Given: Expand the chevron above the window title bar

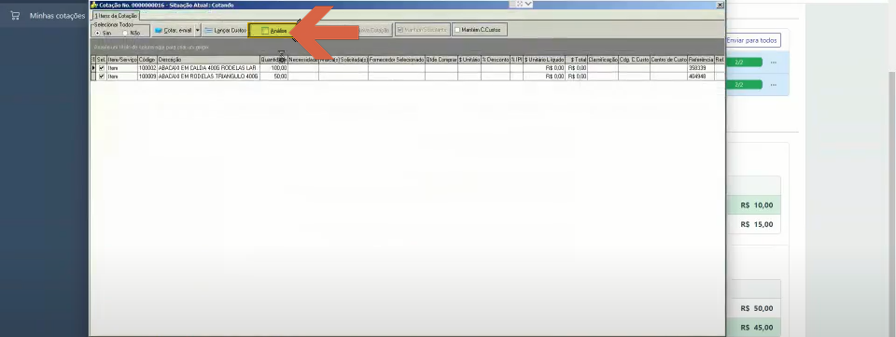Looking at the screenshot, I should click(x=528, y=4).
